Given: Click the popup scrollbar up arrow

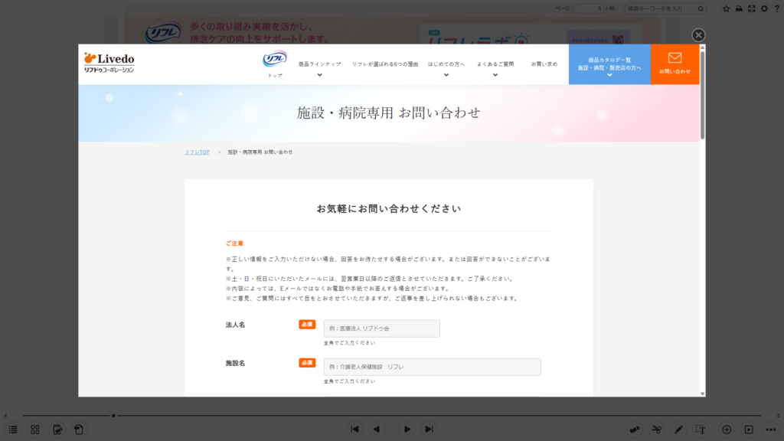Looking at the screenshot, I should pyautogui.click(x=702, y=47).
